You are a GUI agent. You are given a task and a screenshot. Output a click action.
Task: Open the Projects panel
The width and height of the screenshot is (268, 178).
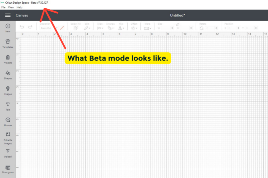pos(8,59)
